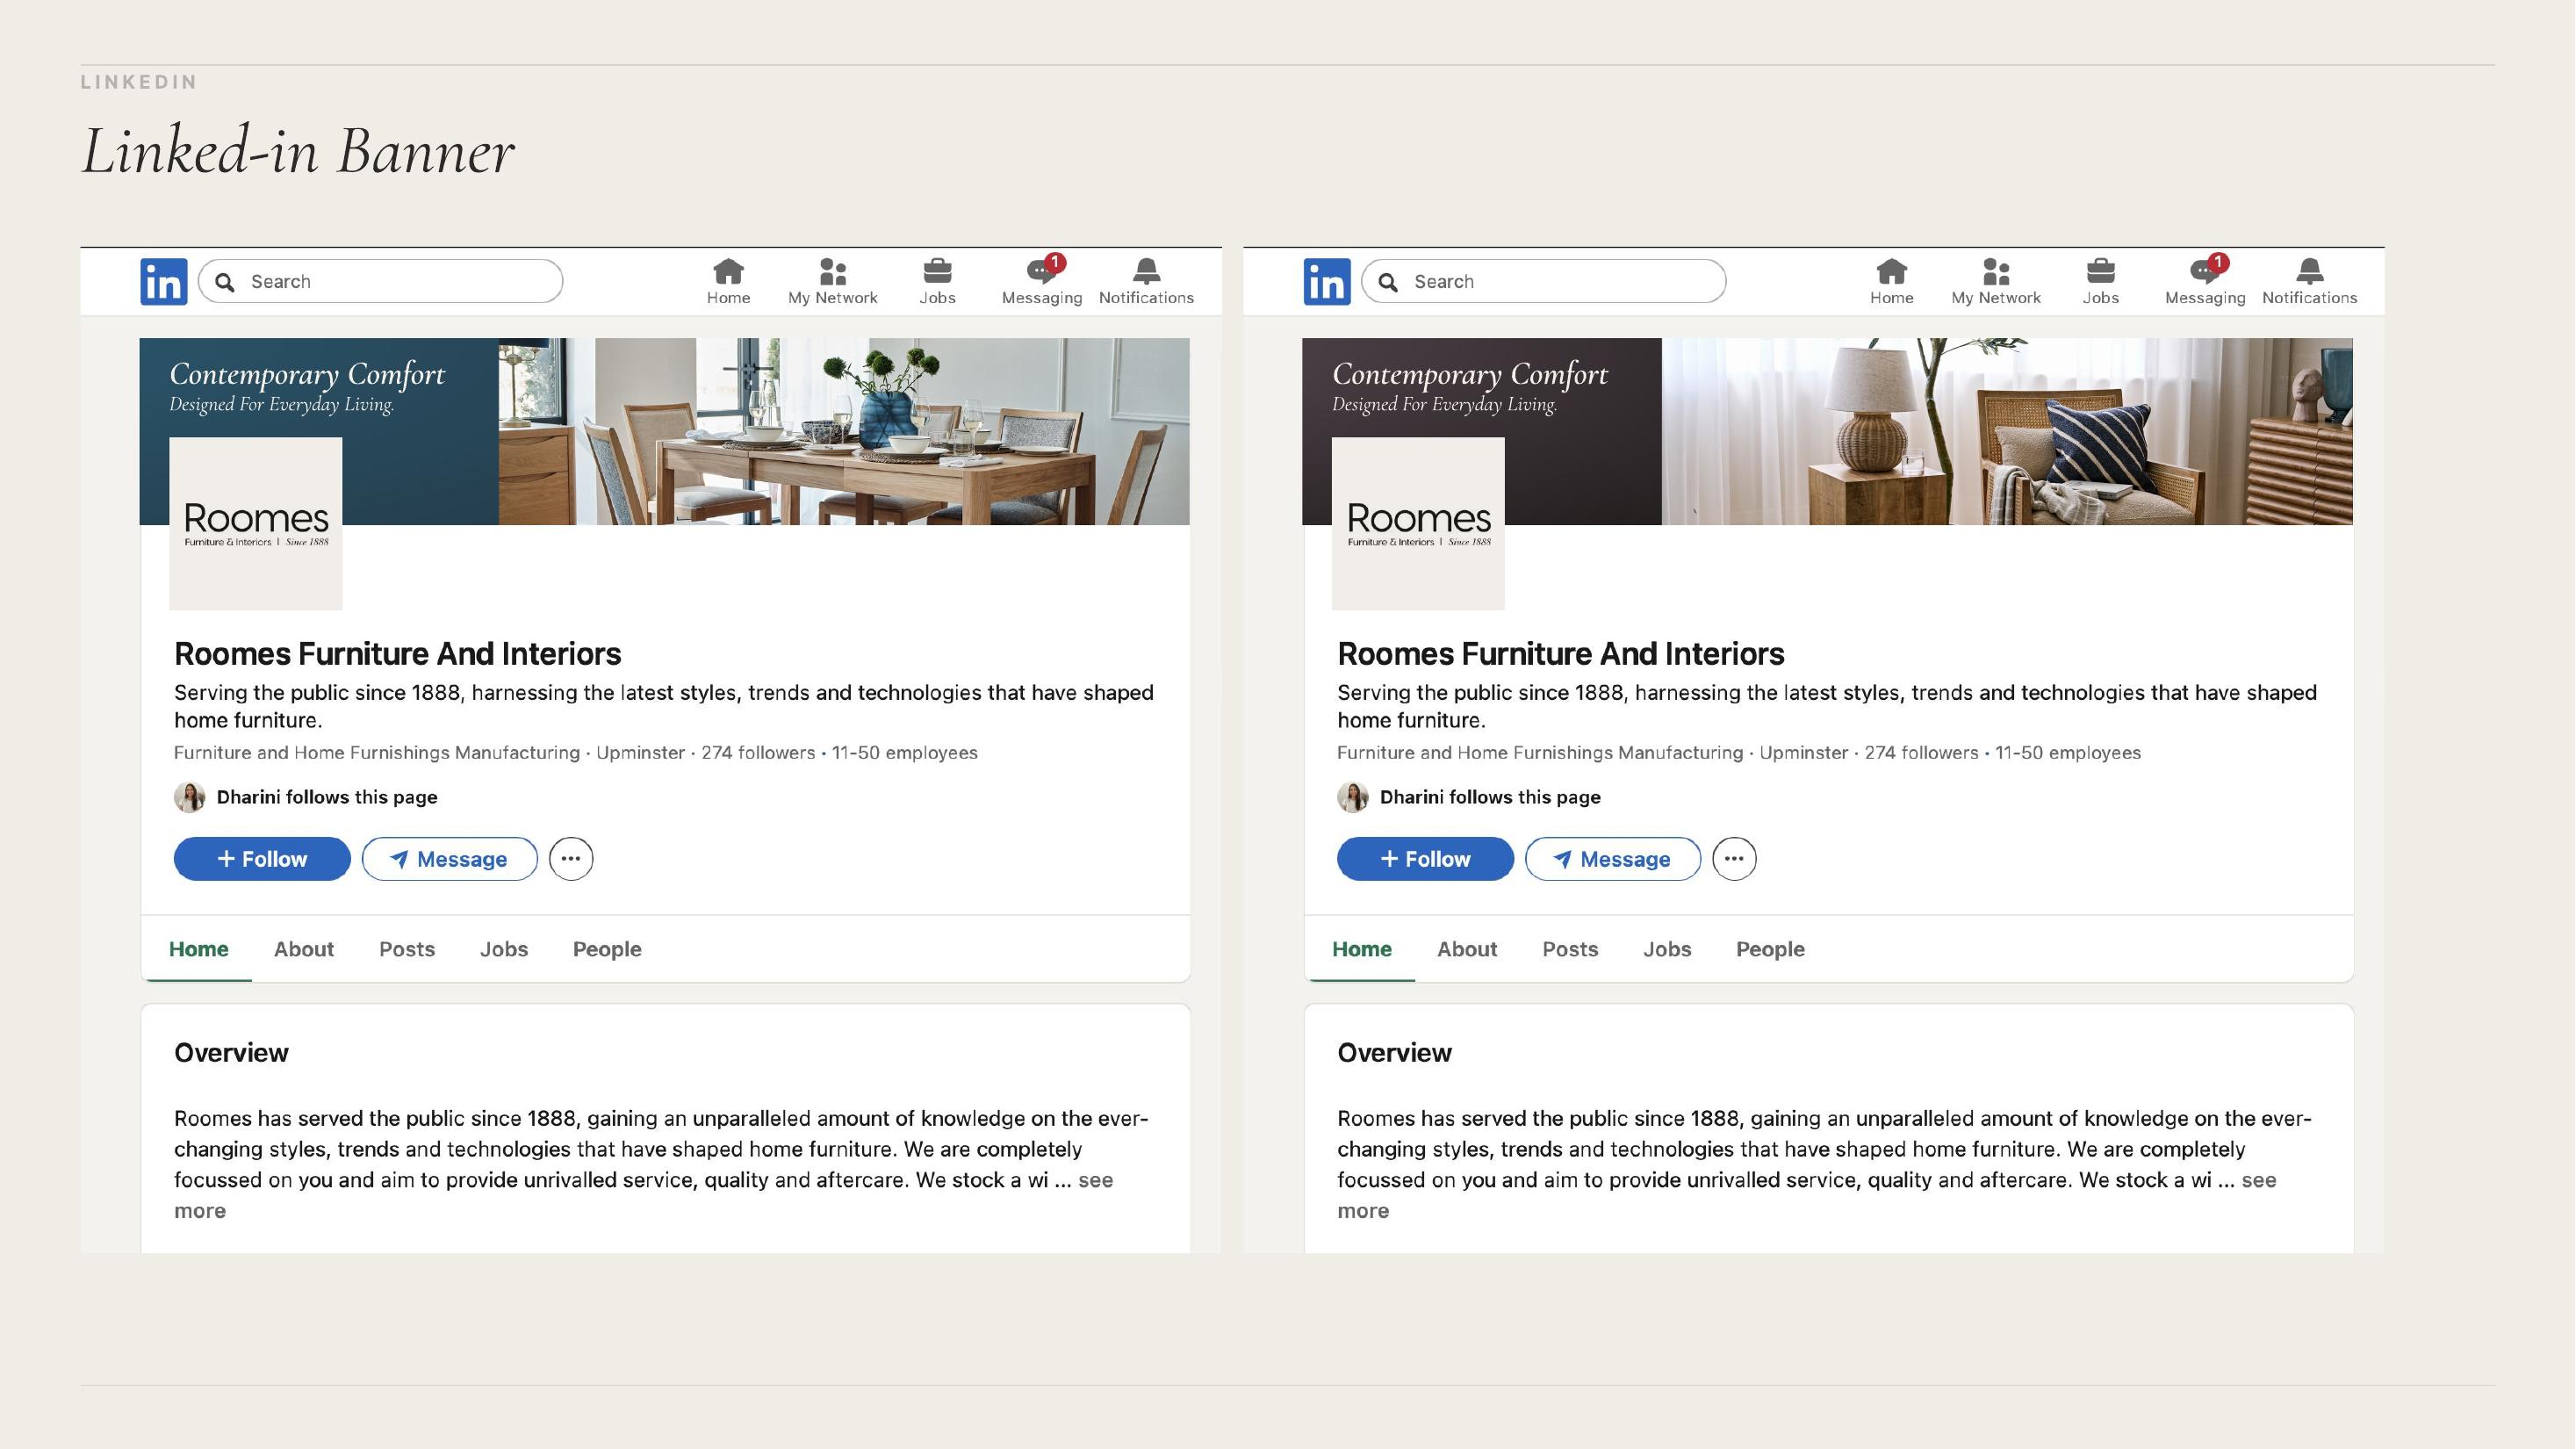
Task: Click the search magnifier in right mockup
Action: click(x=1388, y=282)
